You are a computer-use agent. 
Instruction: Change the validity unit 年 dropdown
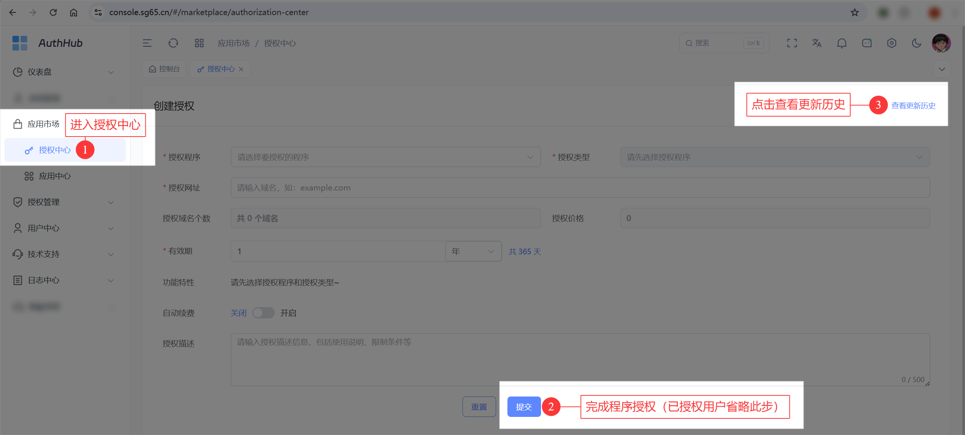click(473, 251)
